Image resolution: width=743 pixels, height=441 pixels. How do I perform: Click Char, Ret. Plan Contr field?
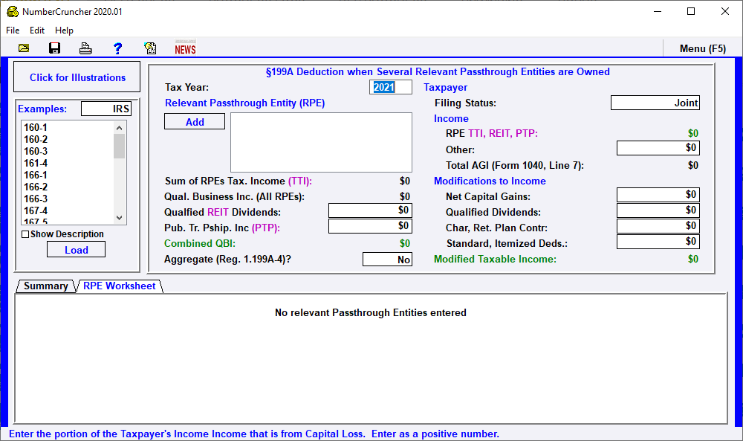658,226
